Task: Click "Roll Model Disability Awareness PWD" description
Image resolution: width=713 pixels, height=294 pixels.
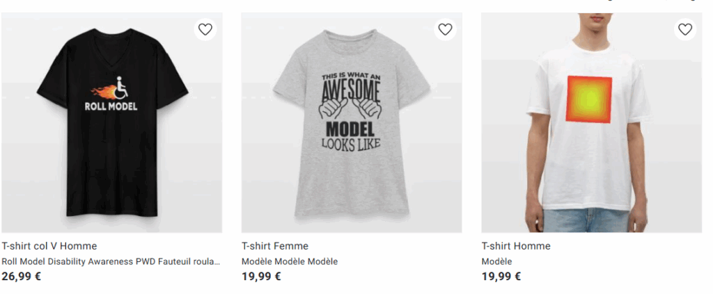Action: [111, 261]
